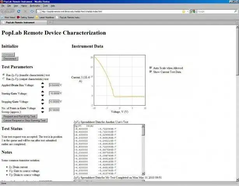Image resolution: width=239 pixels, height=186 pixels.
Task: Click Cancel Request or Stop Running Test
Action: point(25,120)
